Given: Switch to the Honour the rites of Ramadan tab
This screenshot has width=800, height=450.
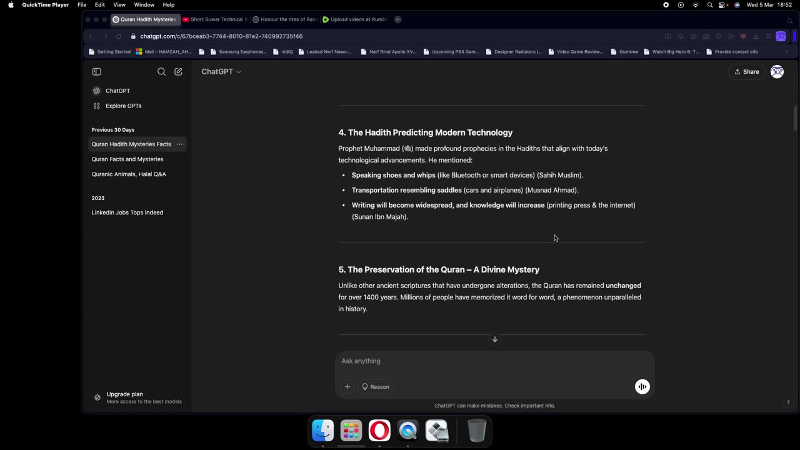Looking at the screenshot, I should point(285,19).
